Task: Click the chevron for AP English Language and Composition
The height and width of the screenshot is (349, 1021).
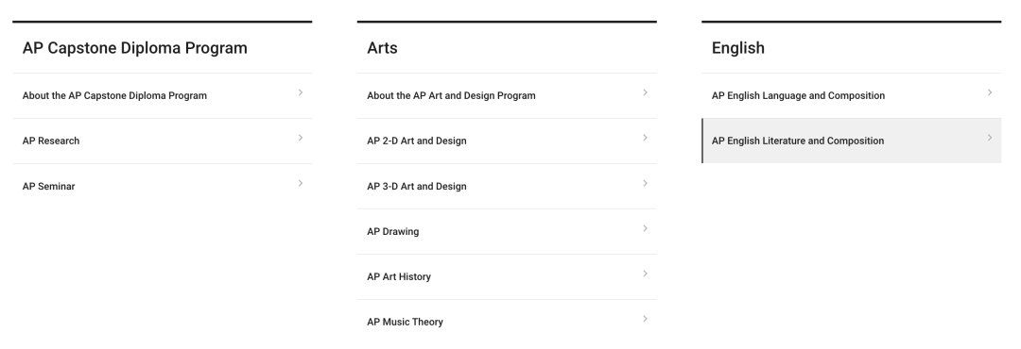Action: 989,92
